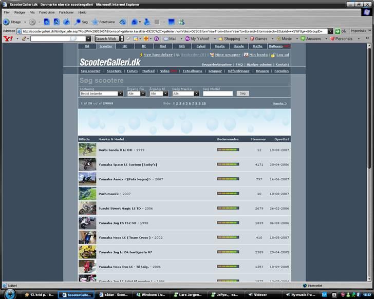
Task: Open the Forum navigation link
Action: (132, 71)
